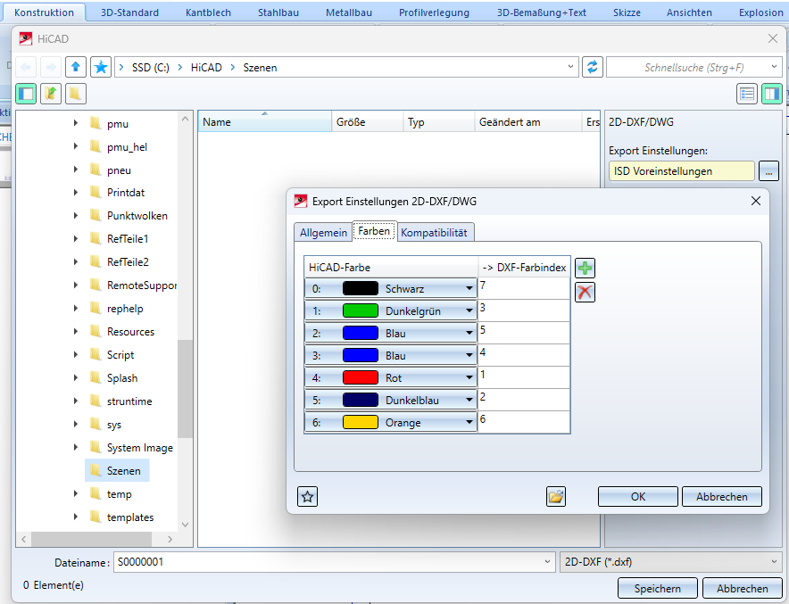Click Speichern to save file
789x604 pixels.
pos(658,589)
